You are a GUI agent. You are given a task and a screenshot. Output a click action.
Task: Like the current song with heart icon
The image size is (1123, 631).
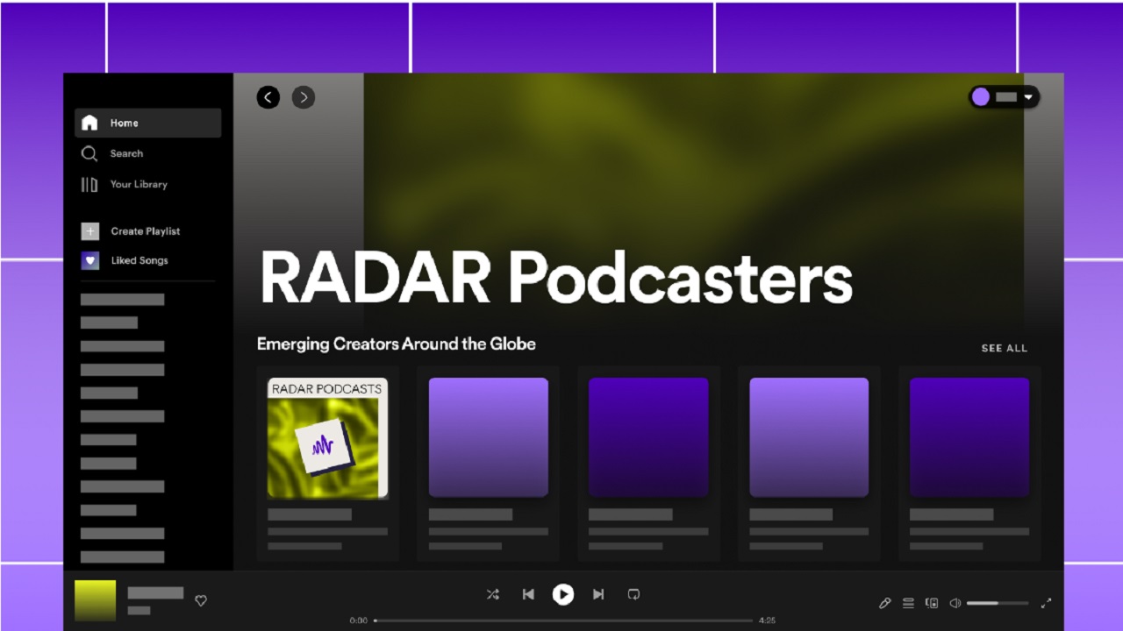point(201,600)
